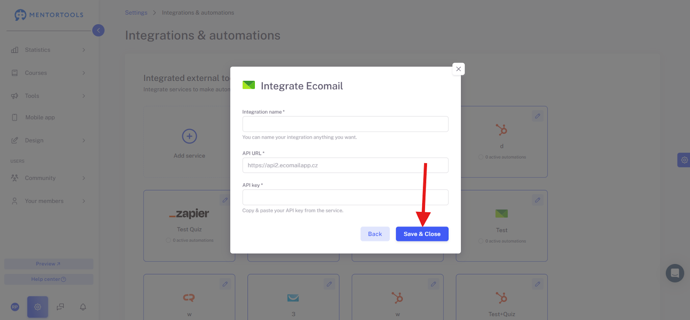
Task: Edit the 'Test+Quiz' integration with its pencil
Action: pyautogui.click(x=537, y=284)
